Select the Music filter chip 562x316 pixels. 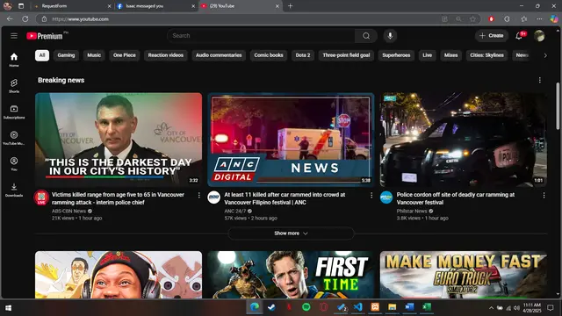tap(94, 55)
